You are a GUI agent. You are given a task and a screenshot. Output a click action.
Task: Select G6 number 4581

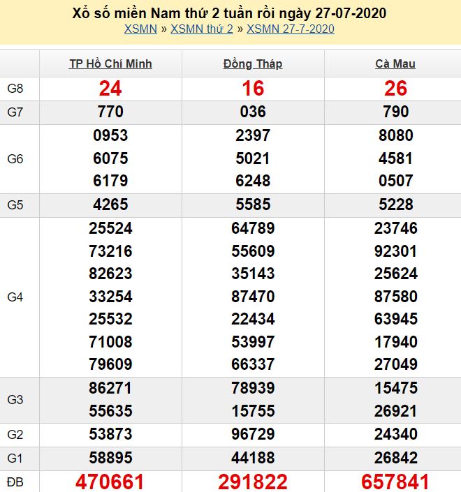tap(395, 158)
